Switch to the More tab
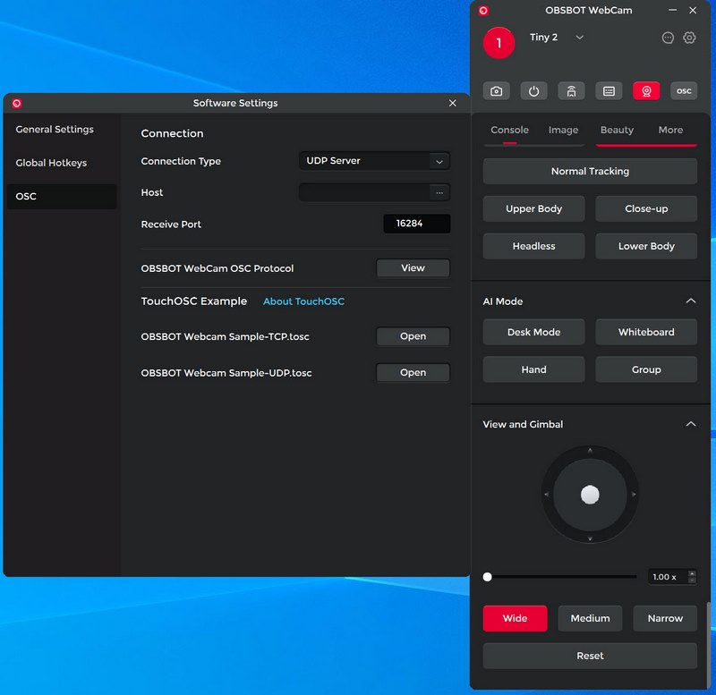Viewport: 716px width, 695px height. point(670,130)
